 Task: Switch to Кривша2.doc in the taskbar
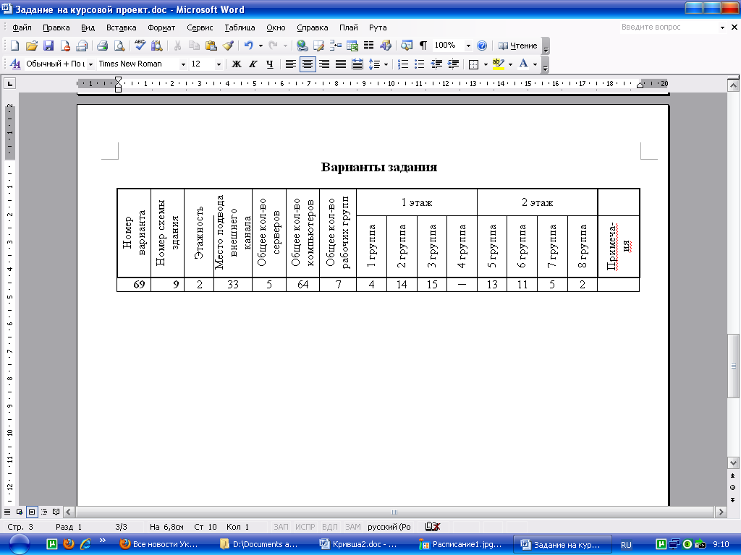click(x=359, y=544)
